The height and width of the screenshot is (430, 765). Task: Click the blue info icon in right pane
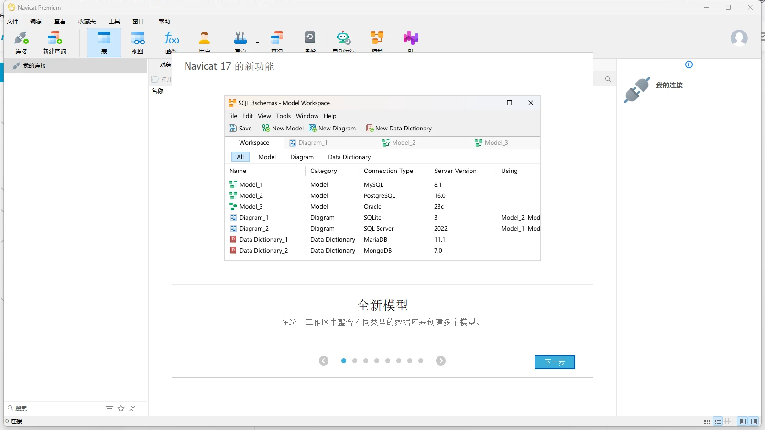click(689, 64)
